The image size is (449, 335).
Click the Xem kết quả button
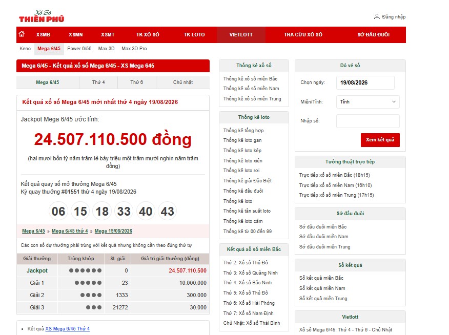click(x=380, y=140)
